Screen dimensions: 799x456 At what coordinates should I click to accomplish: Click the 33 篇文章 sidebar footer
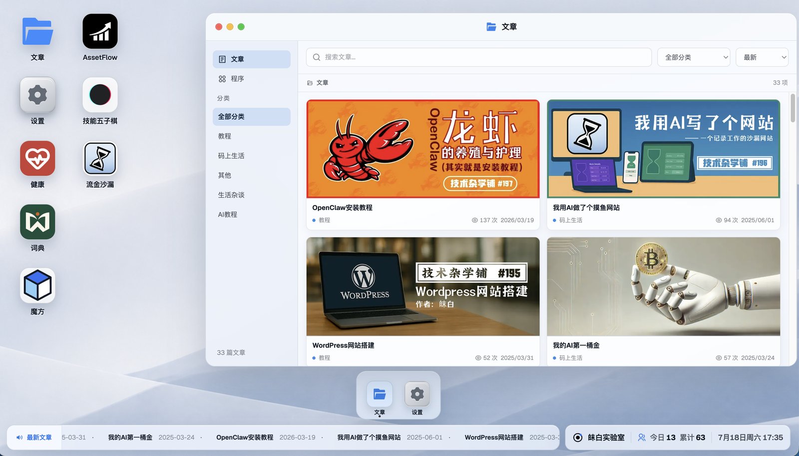pyautogui.click(x=231, y=353)
